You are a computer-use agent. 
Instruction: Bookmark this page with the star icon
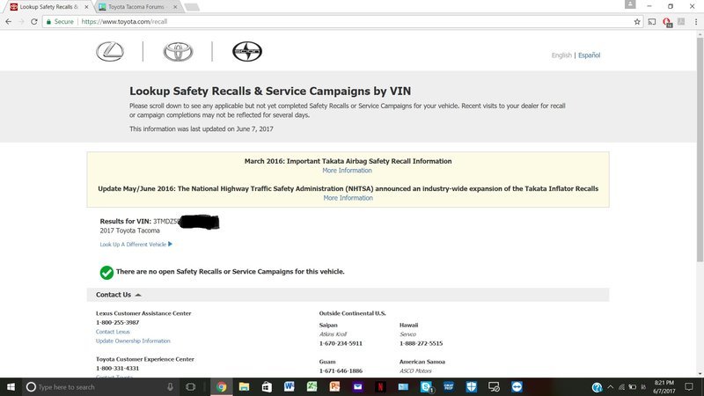[637, 21]
